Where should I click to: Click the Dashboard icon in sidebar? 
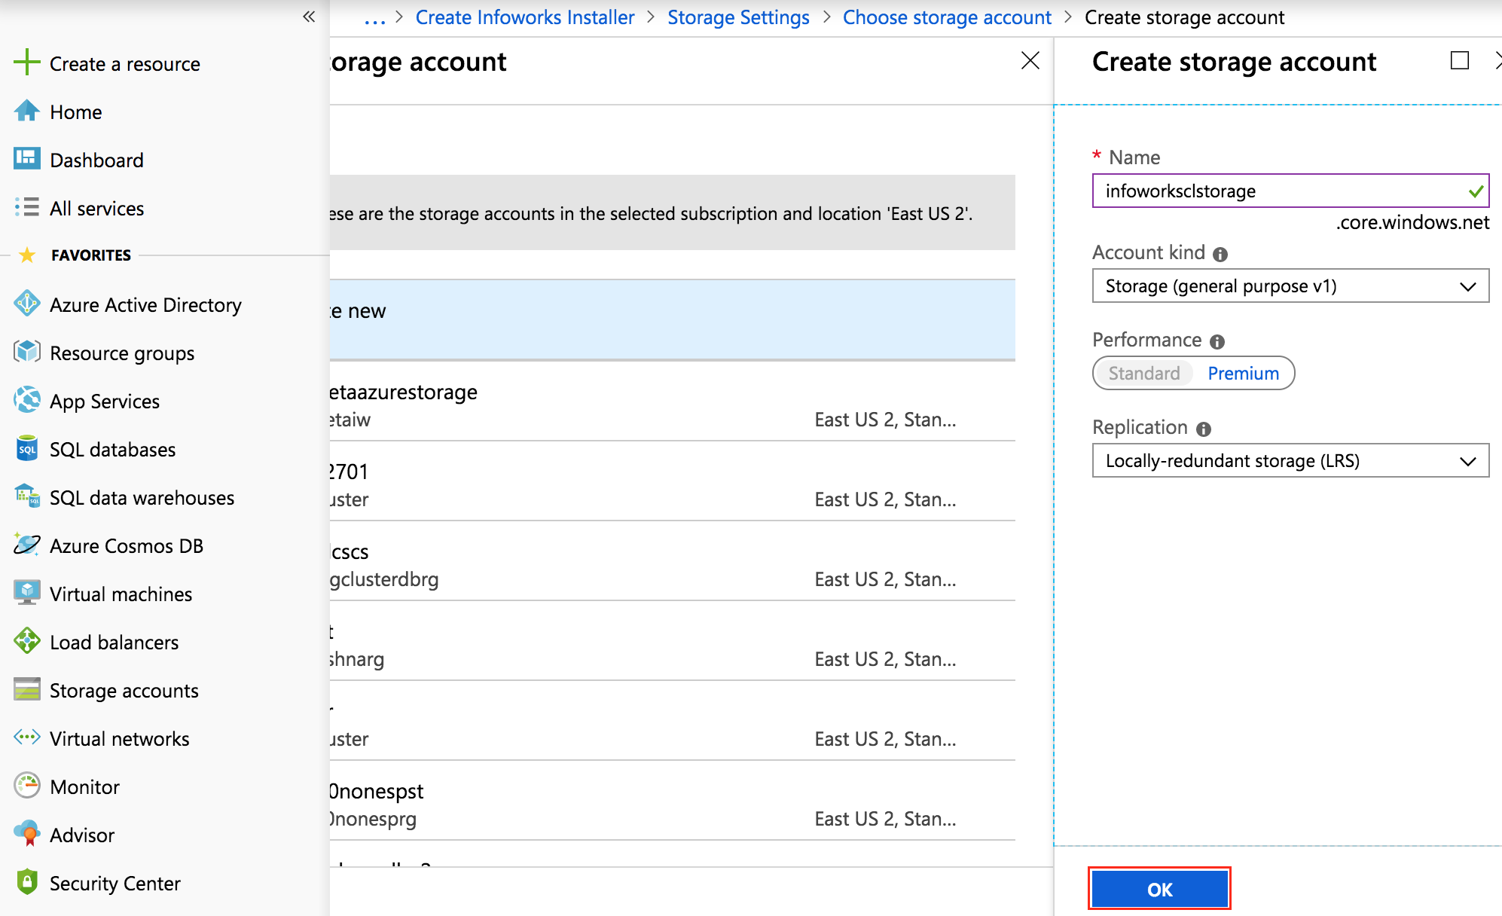(27, 158)
